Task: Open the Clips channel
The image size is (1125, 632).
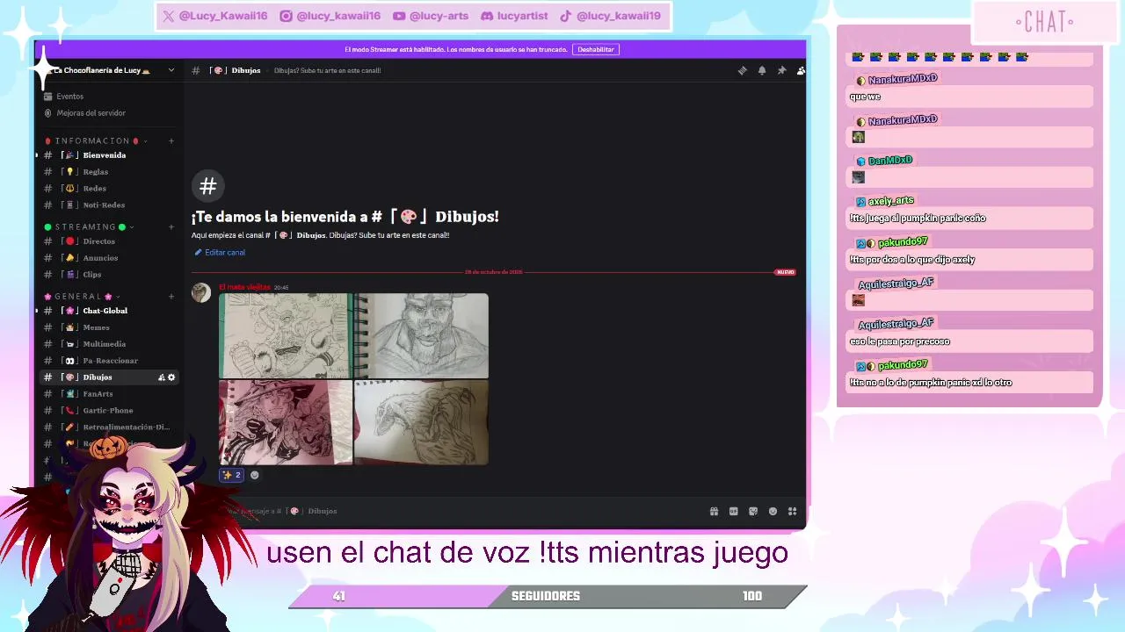Action: 109,275
